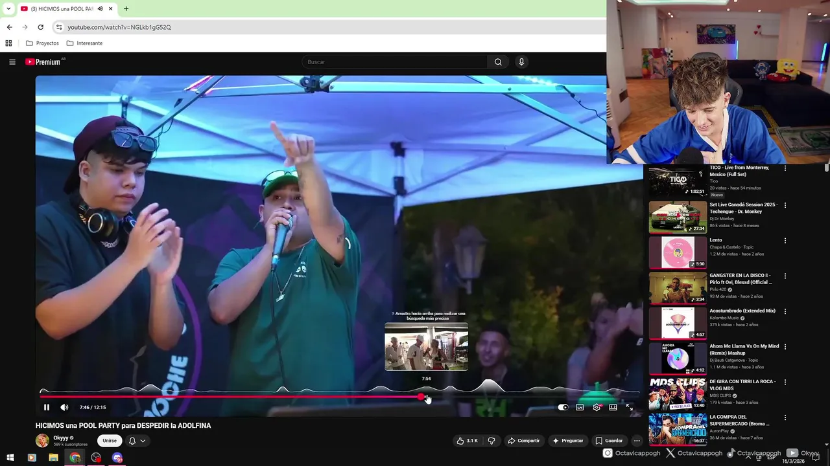The width and height of the screenshot is (830, 466).
Task: Click the Preguntar button
Action: pos(567,441)
